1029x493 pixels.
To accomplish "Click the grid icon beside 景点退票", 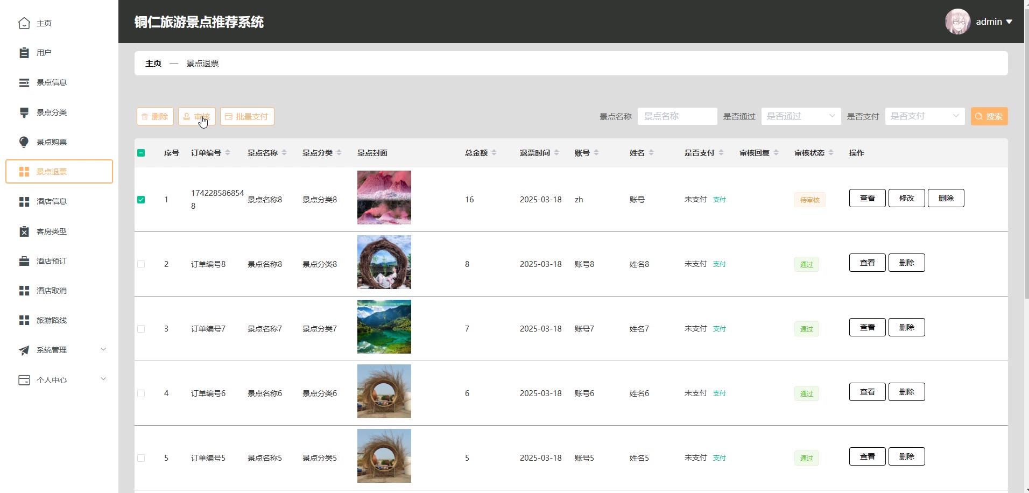I will coord(24,172).
